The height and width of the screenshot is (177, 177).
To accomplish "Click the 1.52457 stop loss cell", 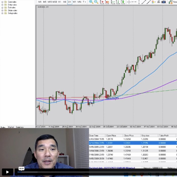I will tap(144, 159).
